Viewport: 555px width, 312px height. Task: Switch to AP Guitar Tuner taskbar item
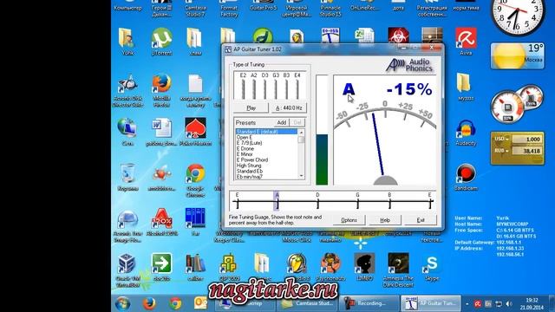(x=431, y=303)
